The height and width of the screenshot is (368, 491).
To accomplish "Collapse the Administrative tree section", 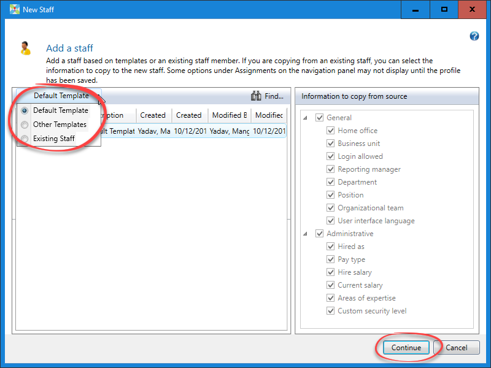I will click(x=306, y=234).
